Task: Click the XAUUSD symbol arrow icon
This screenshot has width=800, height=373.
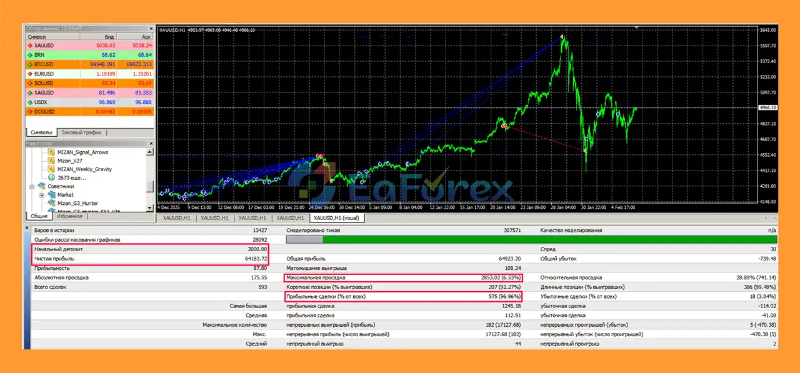Action: [x=30, y=46]
